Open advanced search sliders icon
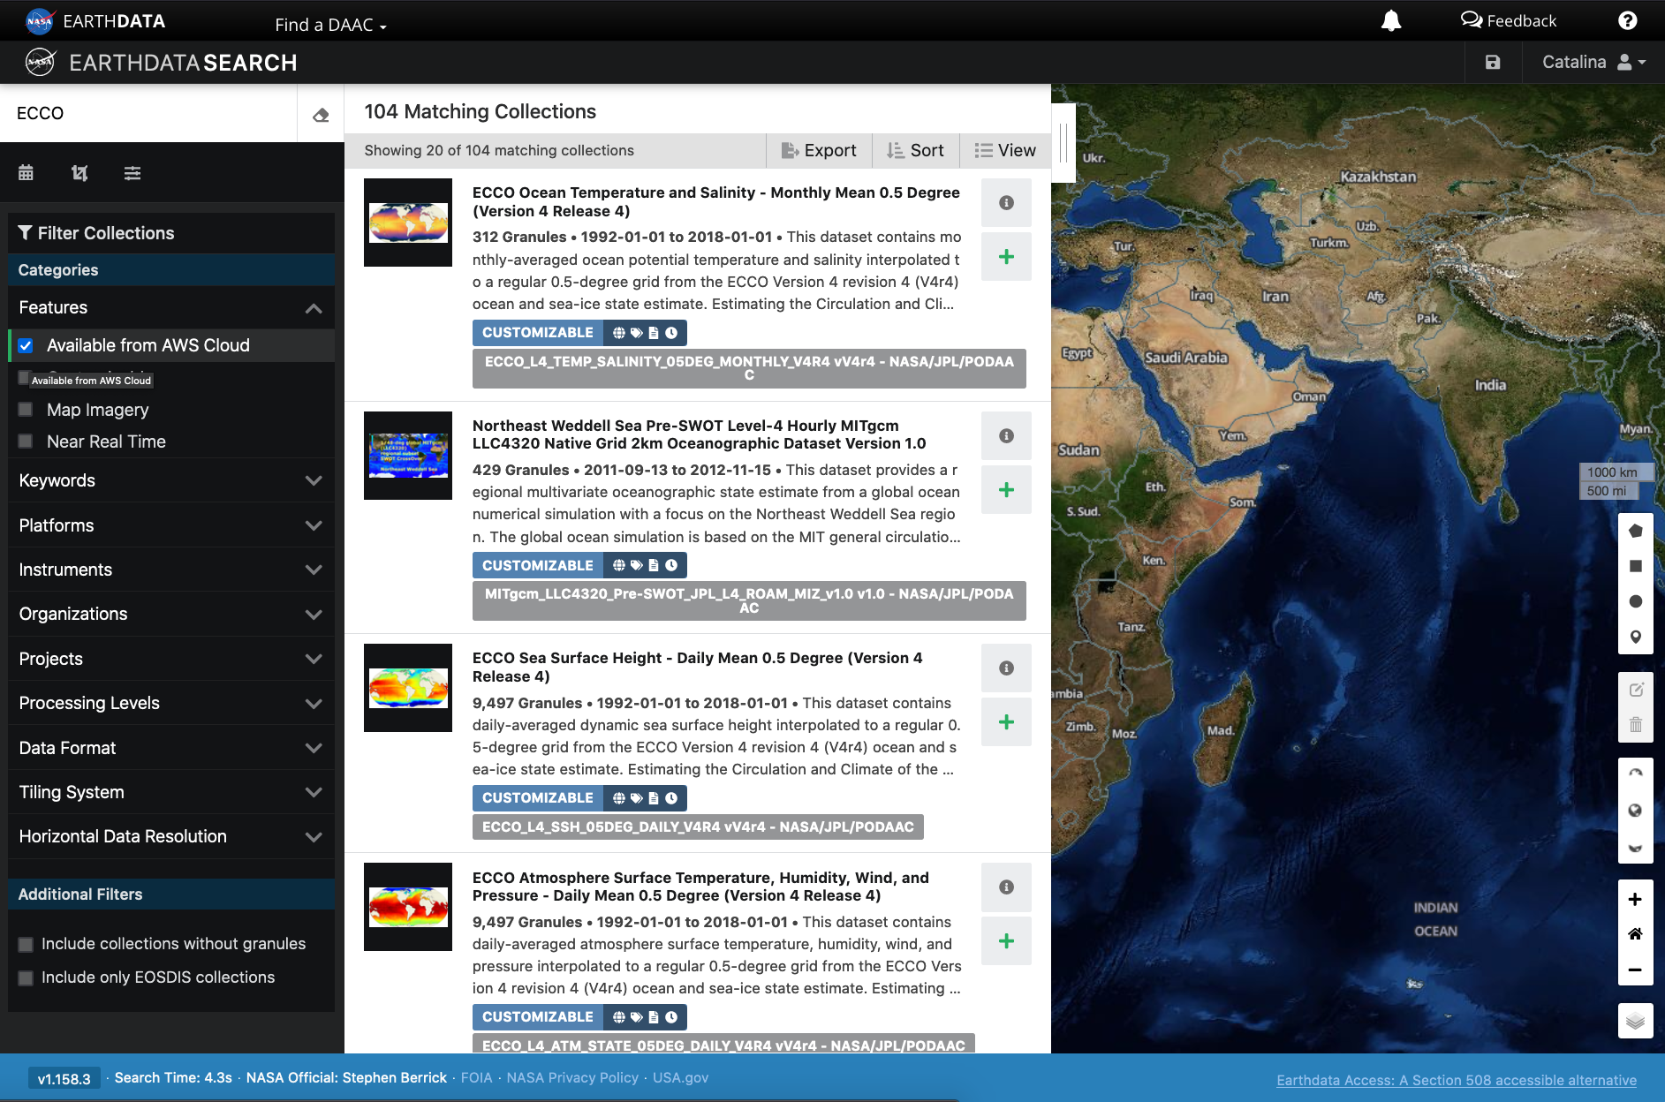This screenshot has width=1665, height=1102. (132, 173)
